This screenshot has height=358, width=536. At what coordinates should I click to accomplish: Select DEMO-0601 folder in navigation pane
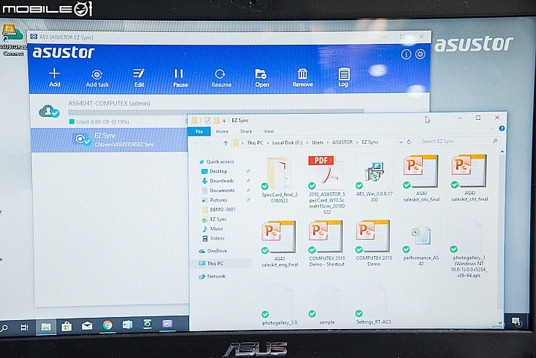click(219, 209)
